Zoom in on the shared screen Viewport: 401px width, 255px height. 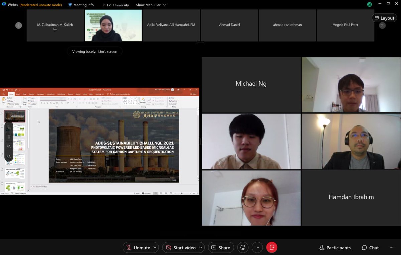pos(9,146)
